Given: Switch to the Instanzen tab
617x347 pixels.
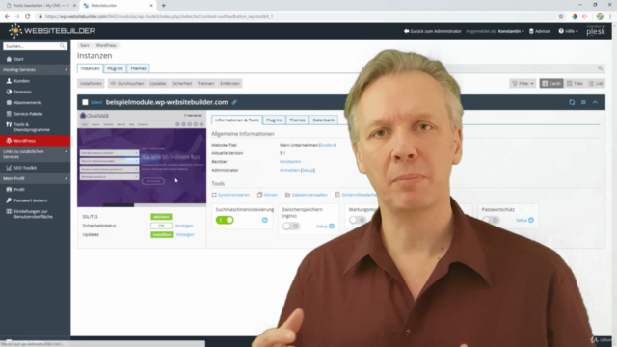Looking at the screenshot, I should click(90, 68).
